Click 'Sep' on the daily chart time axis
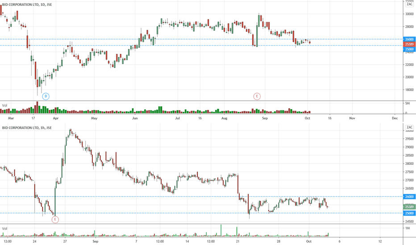 [265, 118]
